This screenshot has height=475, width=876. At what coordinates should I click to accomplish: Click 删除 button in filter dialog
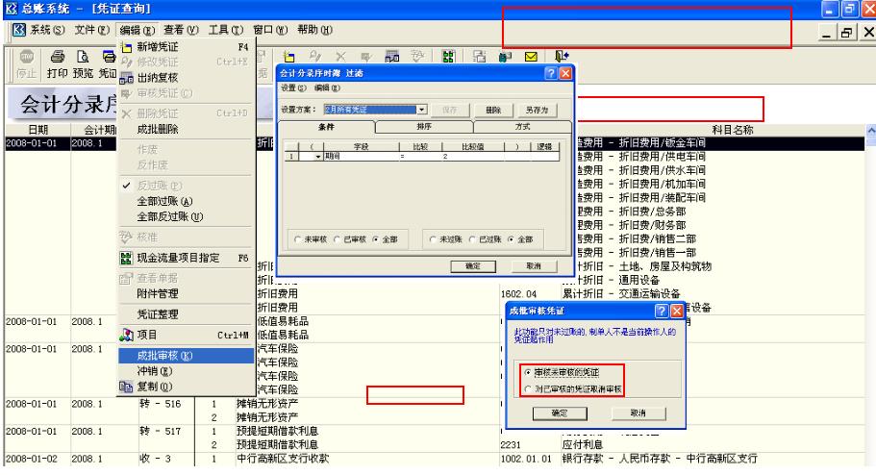pos(493,110)
